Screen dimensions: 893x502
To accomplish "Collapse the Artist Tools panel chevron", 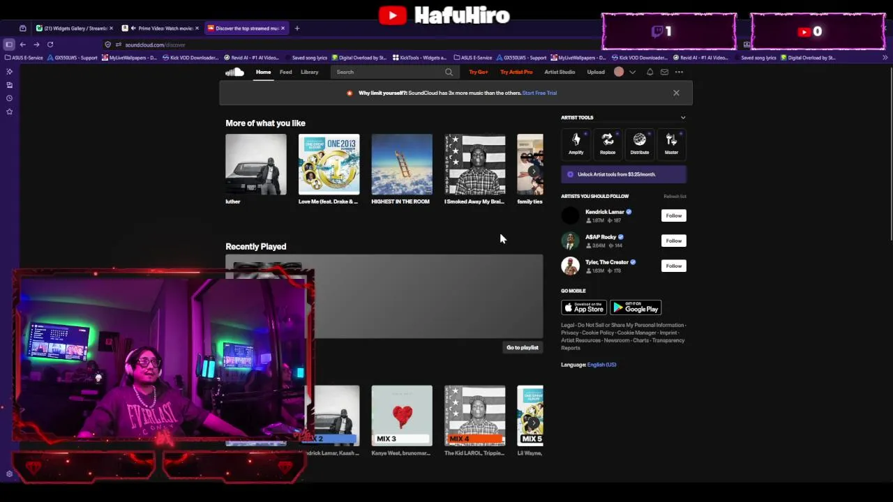I will point(683,118).
